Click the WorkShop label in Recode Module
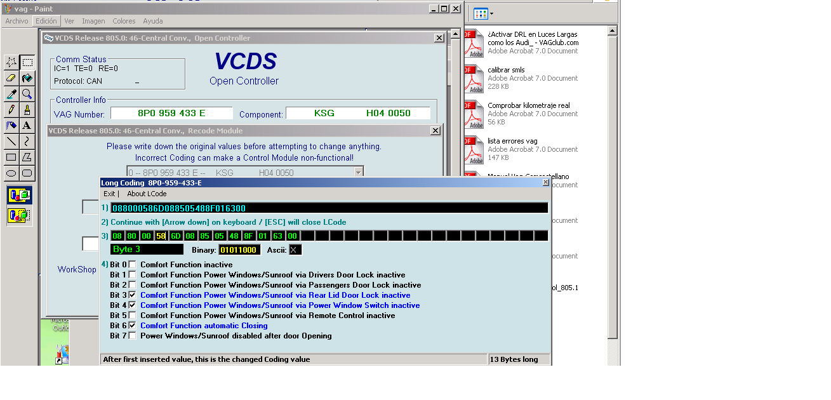 pyautogui.click(x=77, y=269)
